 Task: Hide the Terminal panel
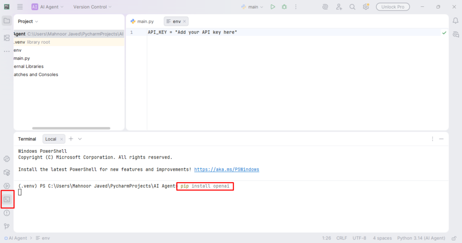[x=441, y=139]
